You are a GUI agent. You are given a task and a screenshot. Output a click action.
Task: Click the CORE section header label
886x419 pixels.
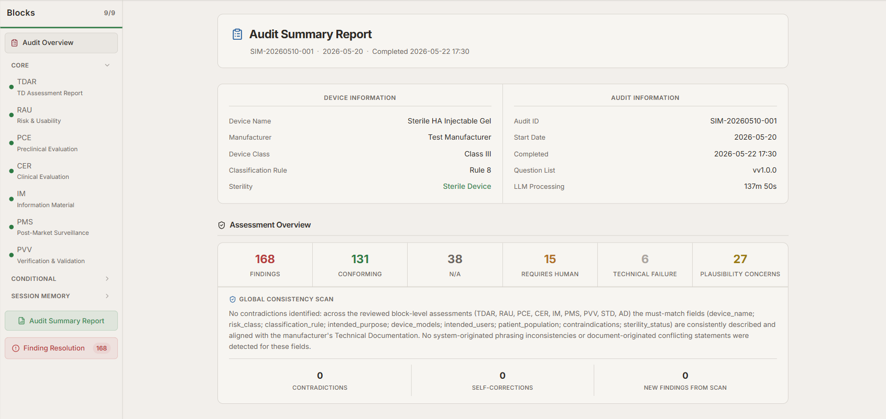coord(20,65)
